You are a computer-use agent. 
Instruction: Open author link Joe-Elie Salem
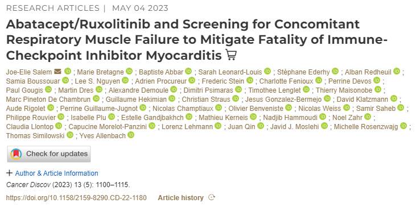coord(29,72)
